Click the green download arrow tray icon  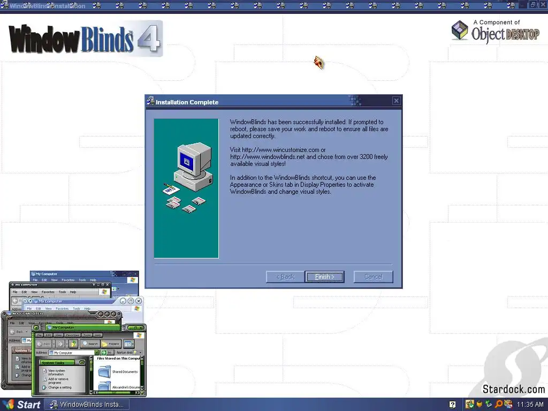pos(489,405)
